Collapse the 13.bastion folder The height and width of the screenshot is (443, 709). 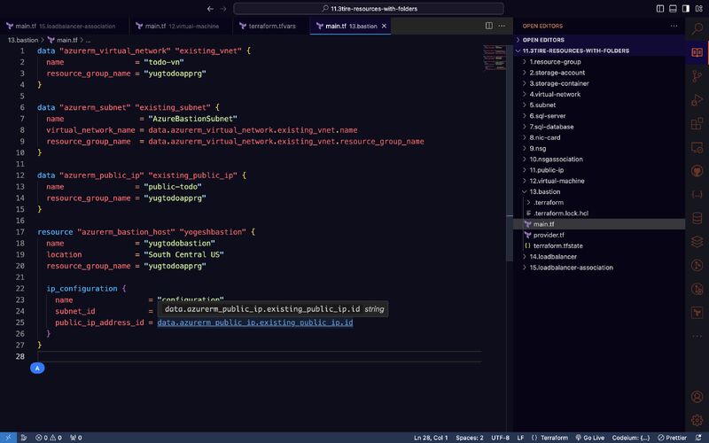[x=544, y=191]
